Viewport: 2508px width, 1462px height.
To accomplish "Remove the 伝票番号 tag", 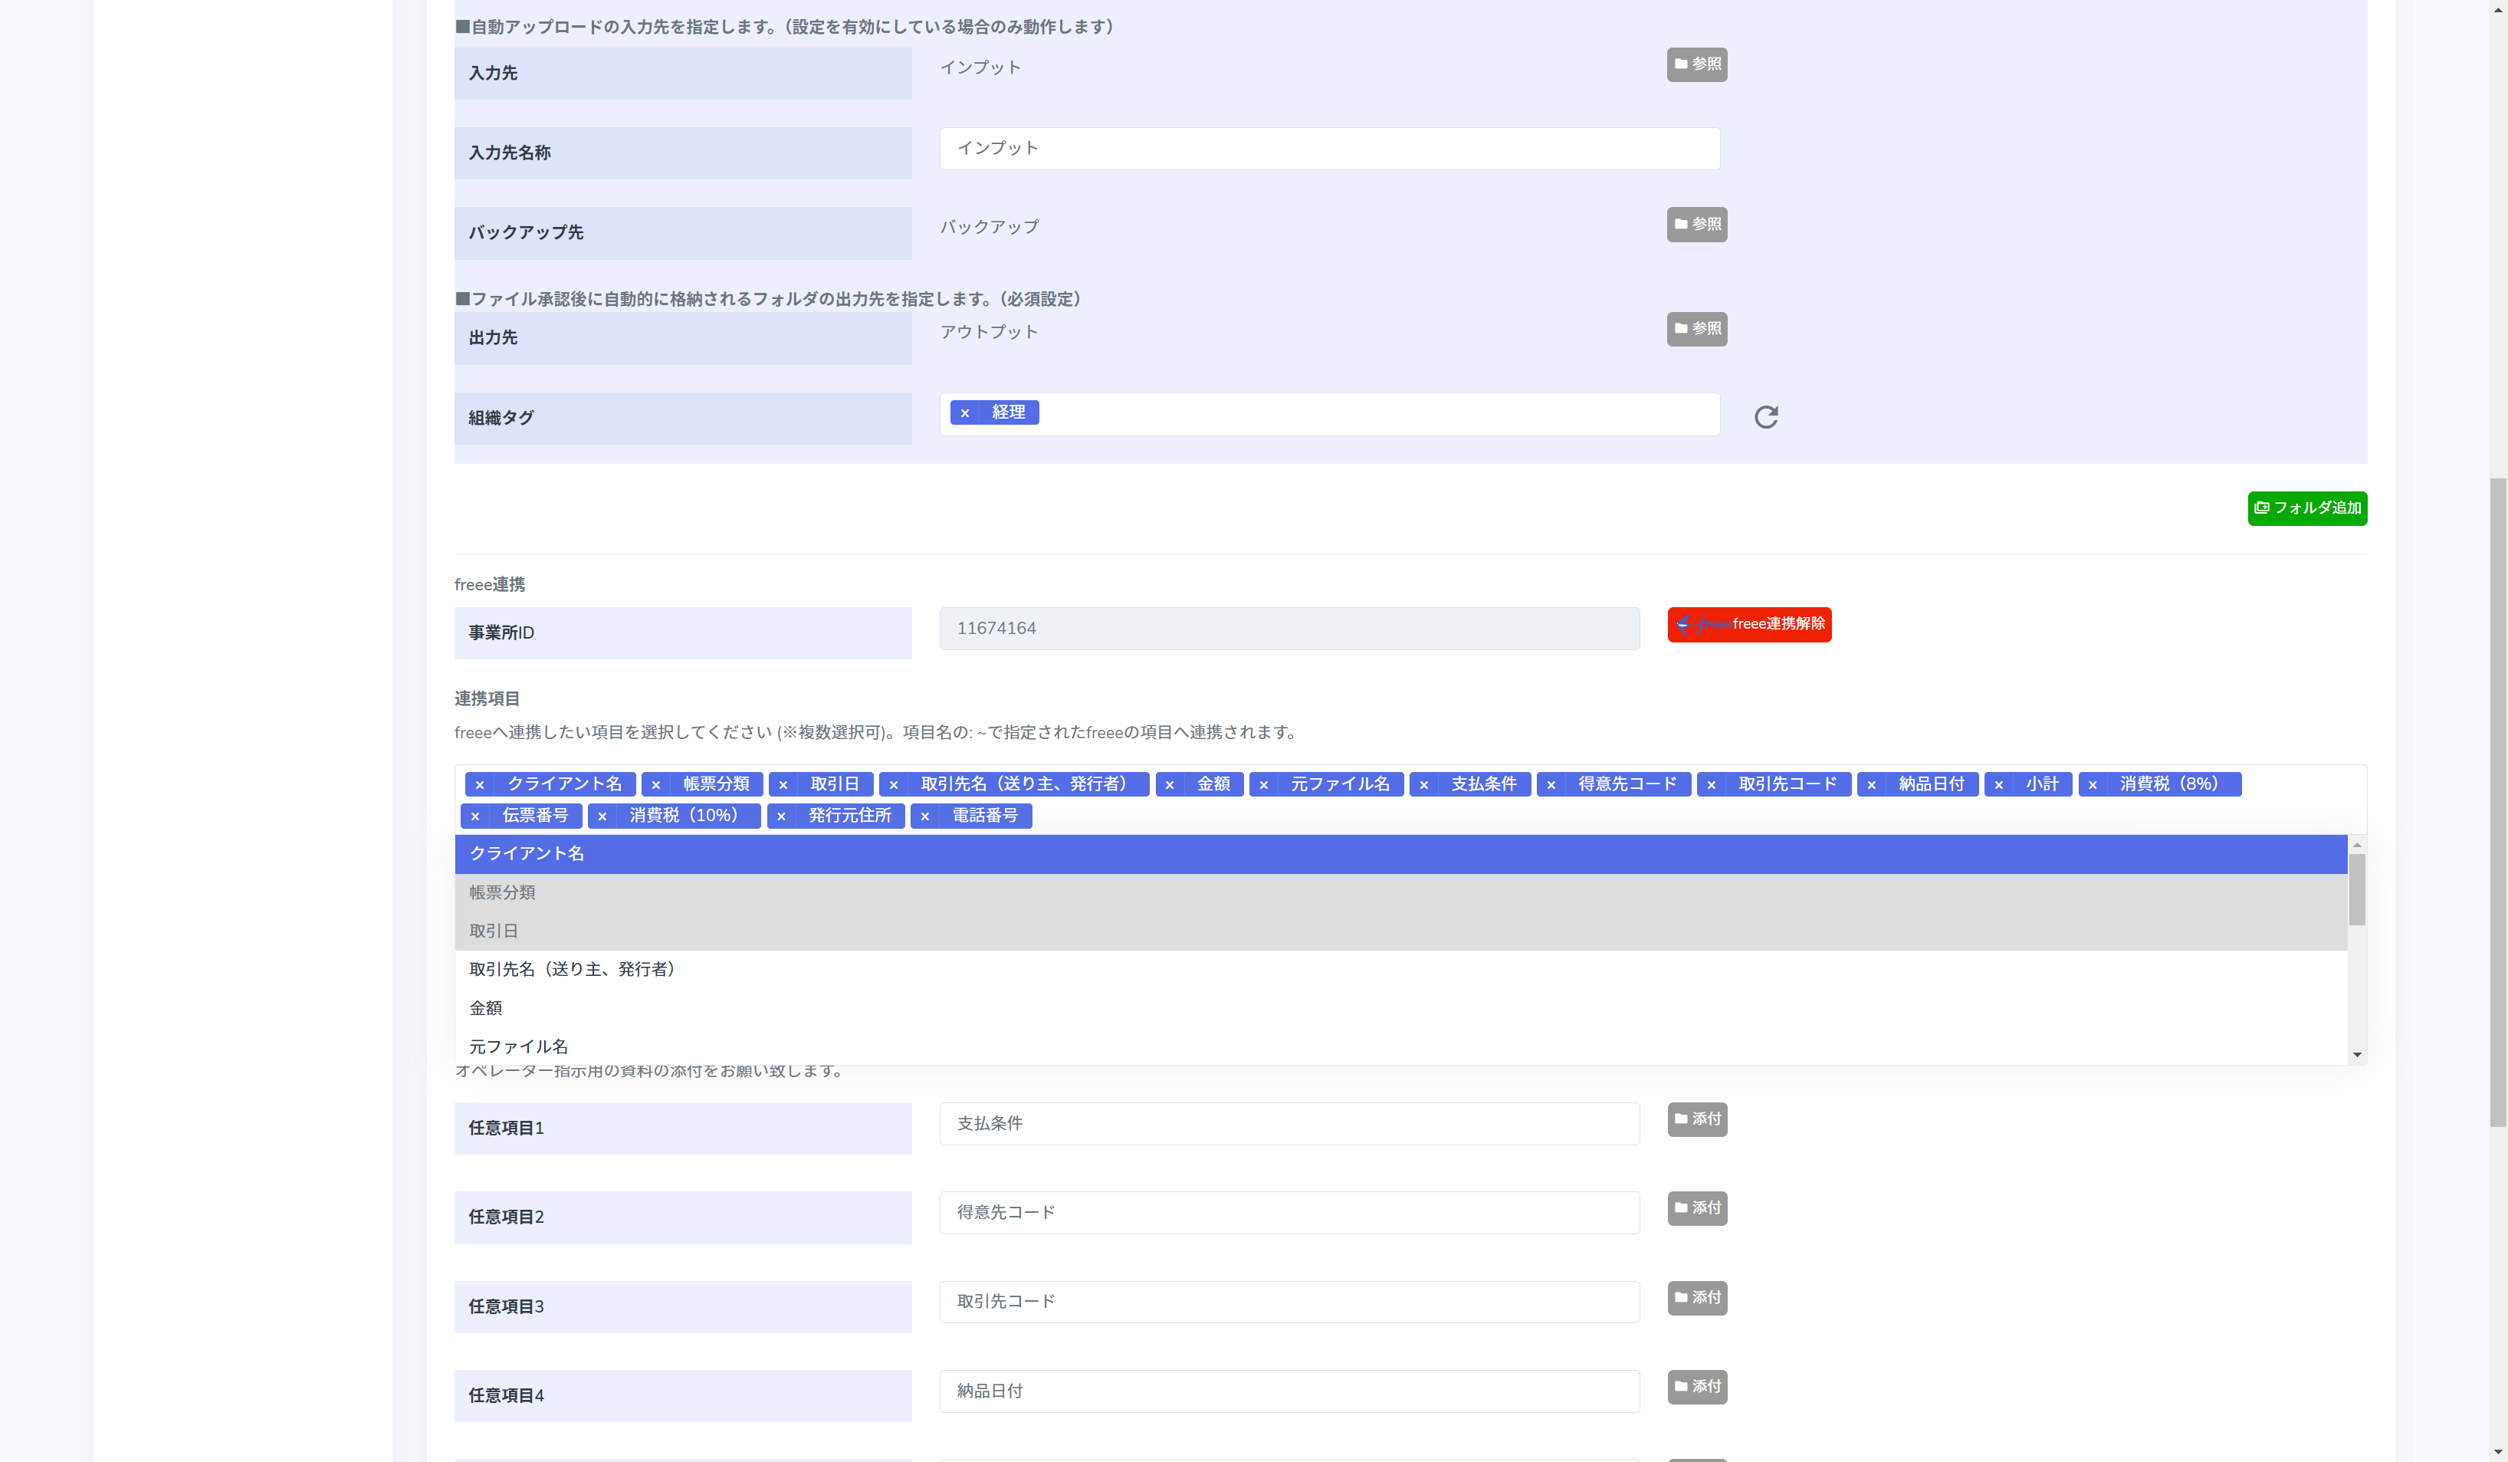I will tap(476, 817).
